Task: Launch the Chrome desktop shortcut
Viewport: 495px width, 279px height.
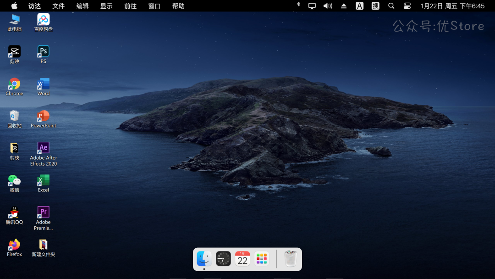Action: pos(14,87)
